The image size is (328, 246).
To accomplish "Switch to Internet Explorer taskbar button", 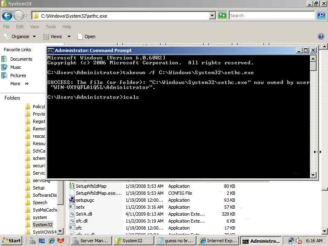I will pos(218,241).
